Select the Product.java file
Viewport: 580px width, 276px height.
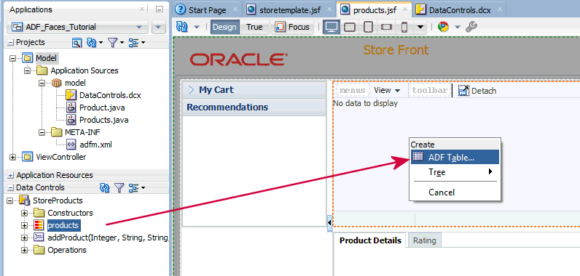102,107
